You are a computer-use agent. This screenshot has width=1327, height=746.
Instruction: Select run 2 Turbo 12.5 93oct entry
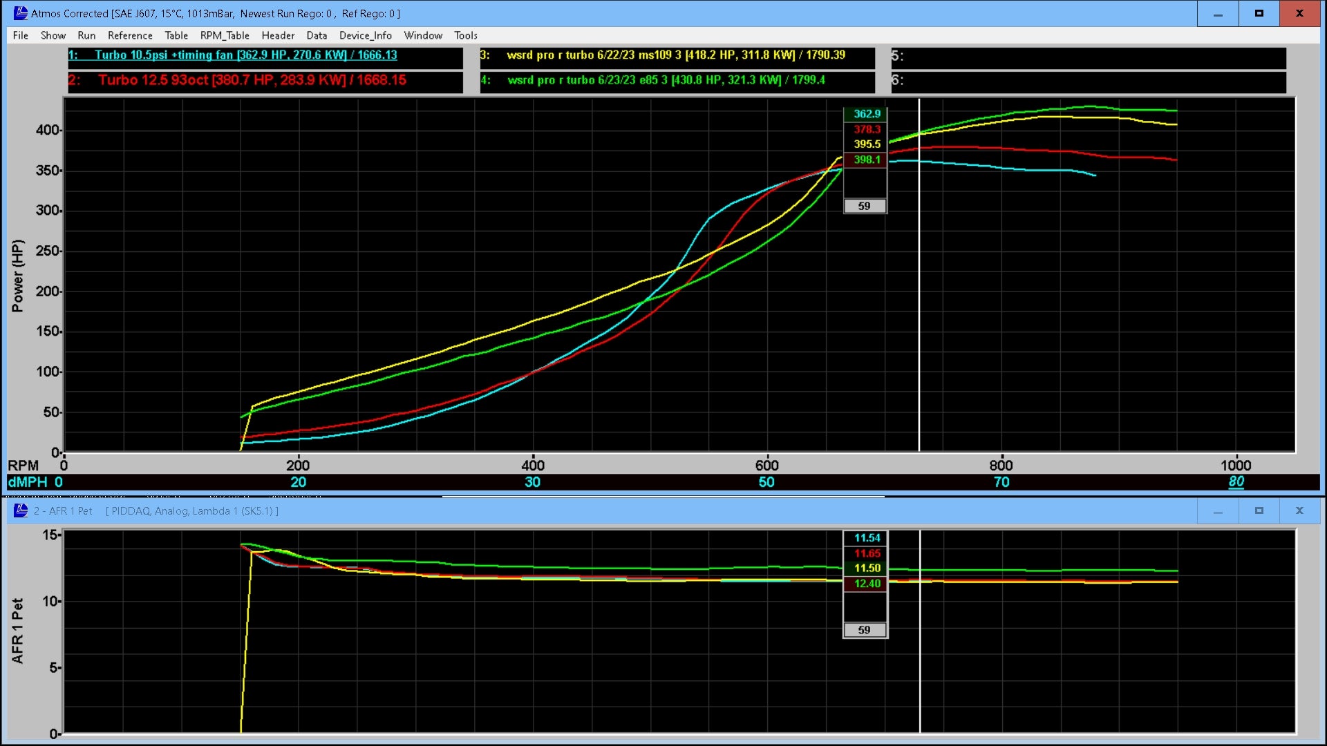tap(252, 80)
